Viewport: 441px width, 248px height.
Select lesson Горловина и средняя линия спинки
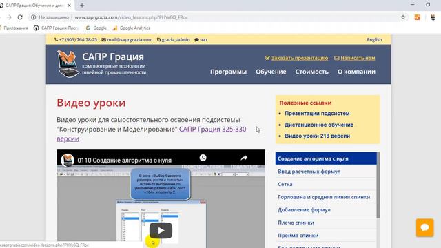pos(326,197)
